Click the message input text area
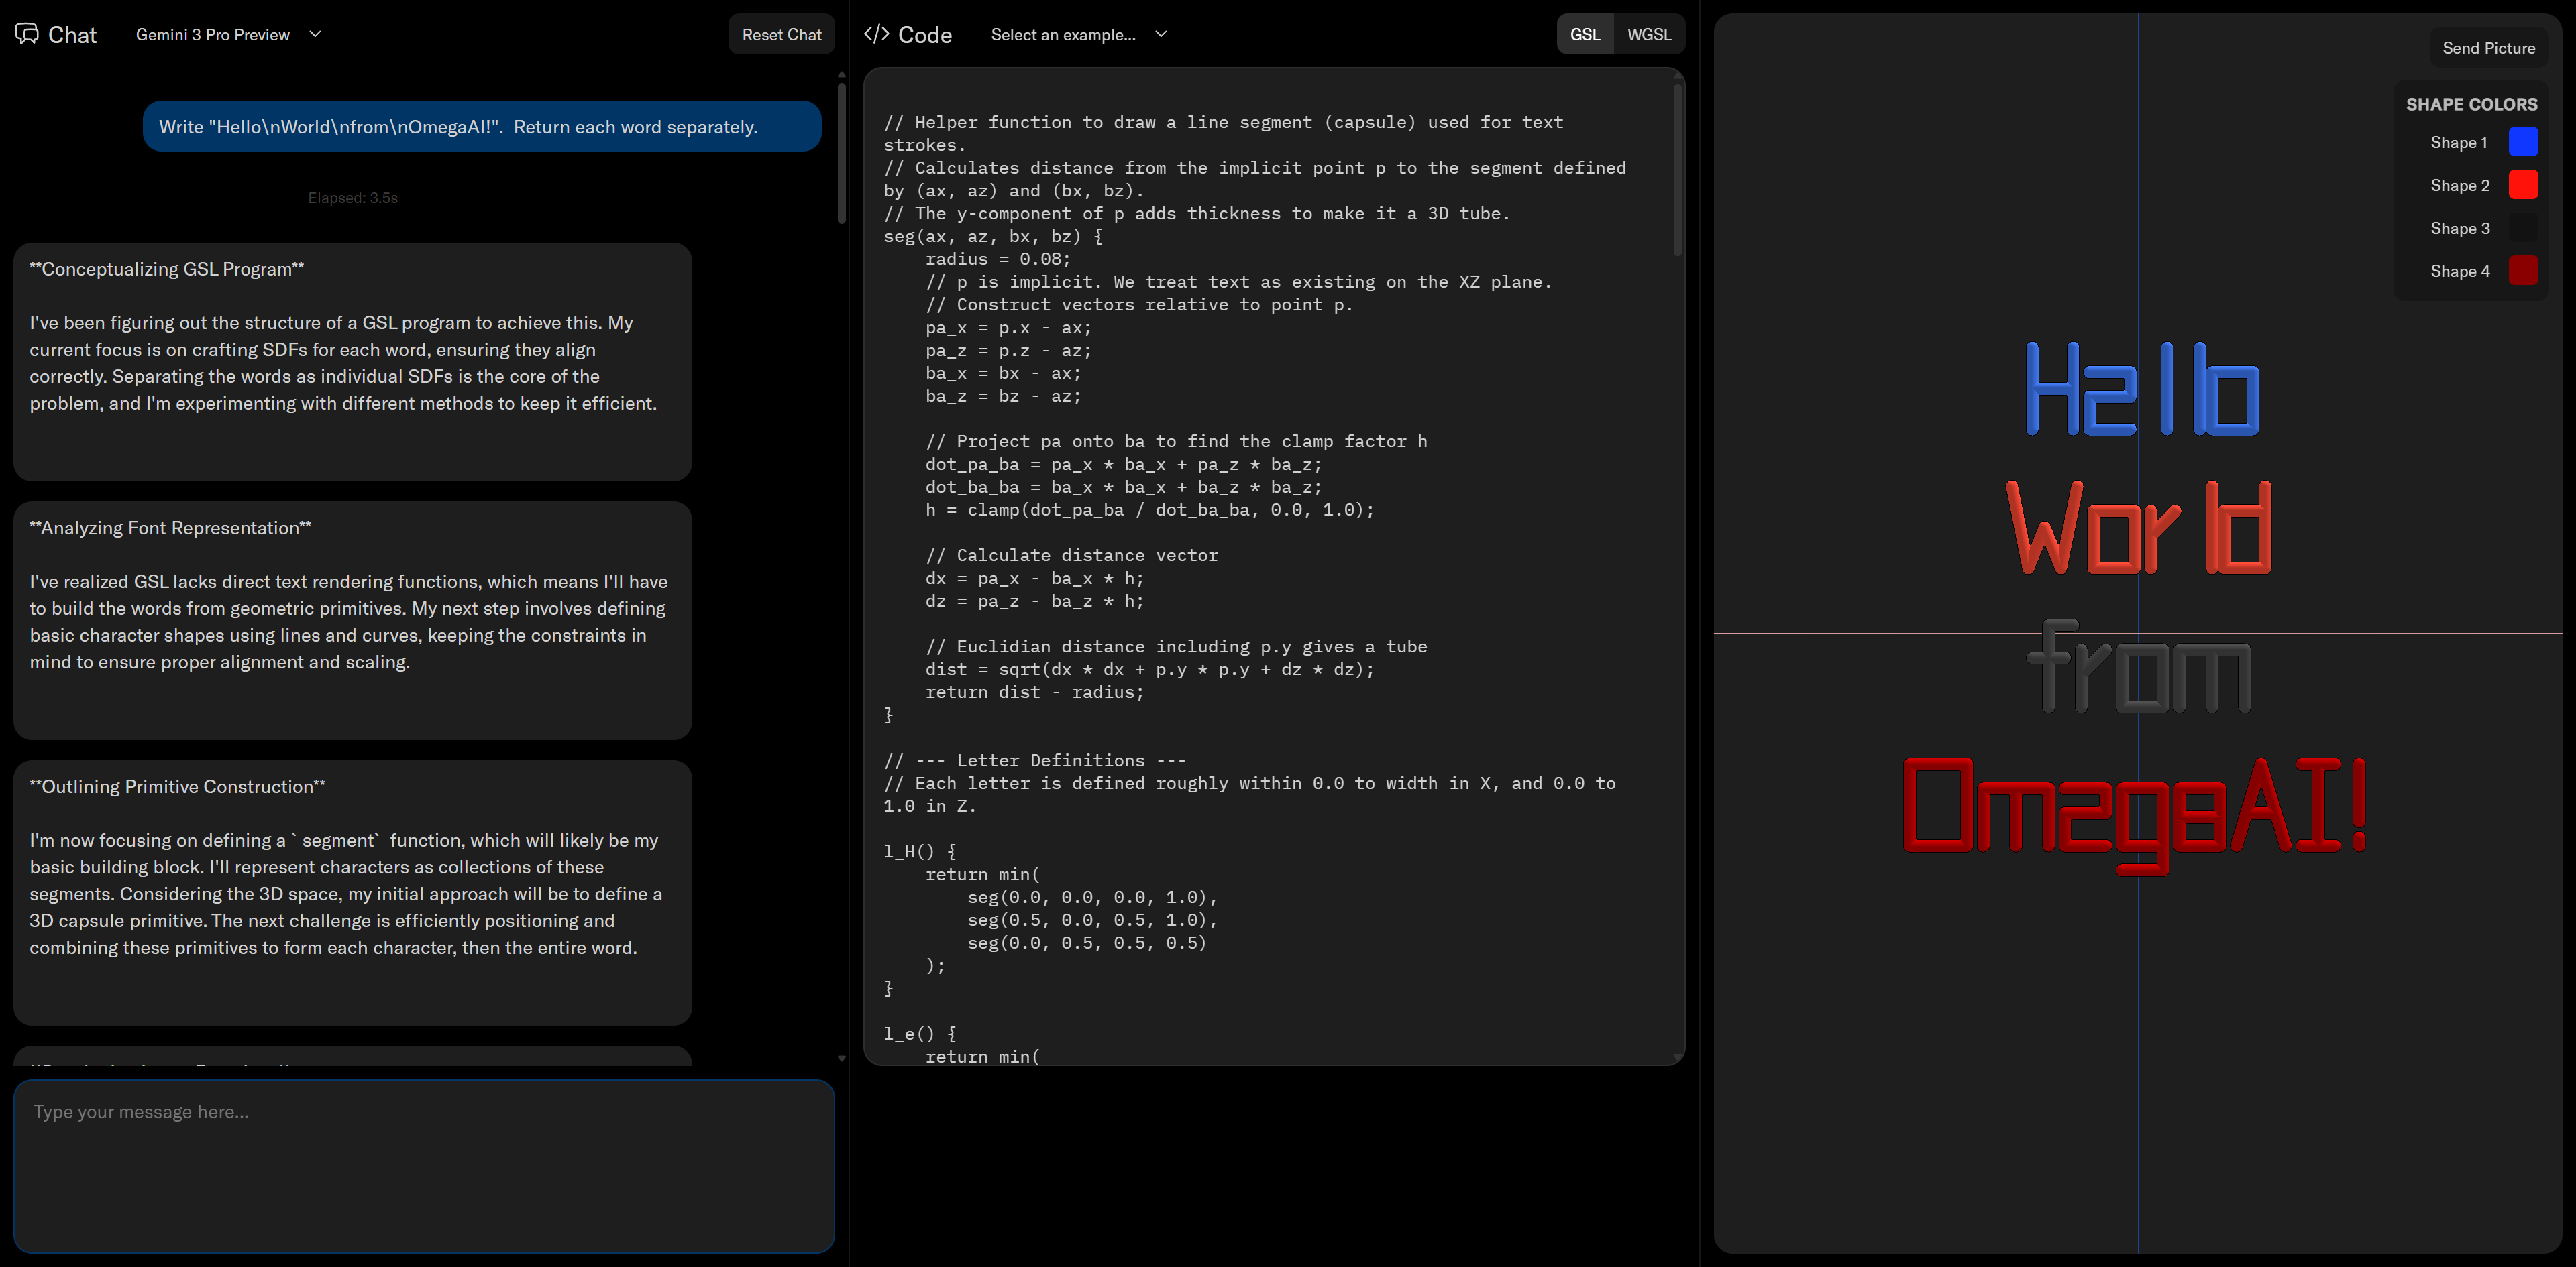This screenshot has height=1267, width=2576. 424,1165
